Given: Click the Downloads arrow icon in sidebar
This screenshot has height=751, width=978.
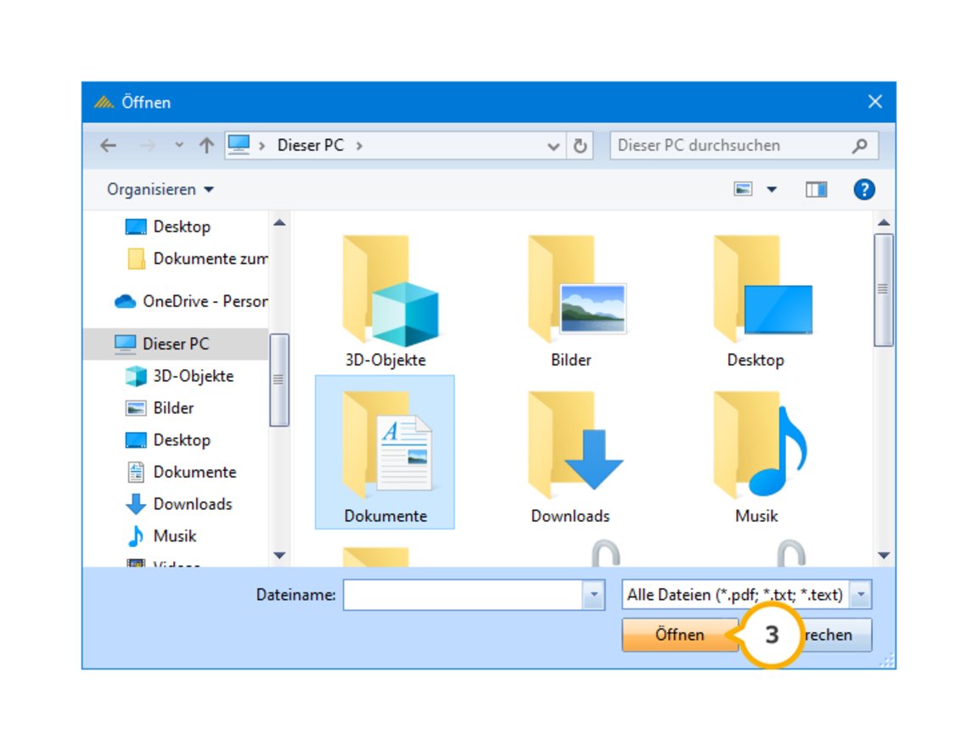Looking at the screenshot, I should (135, 504).
